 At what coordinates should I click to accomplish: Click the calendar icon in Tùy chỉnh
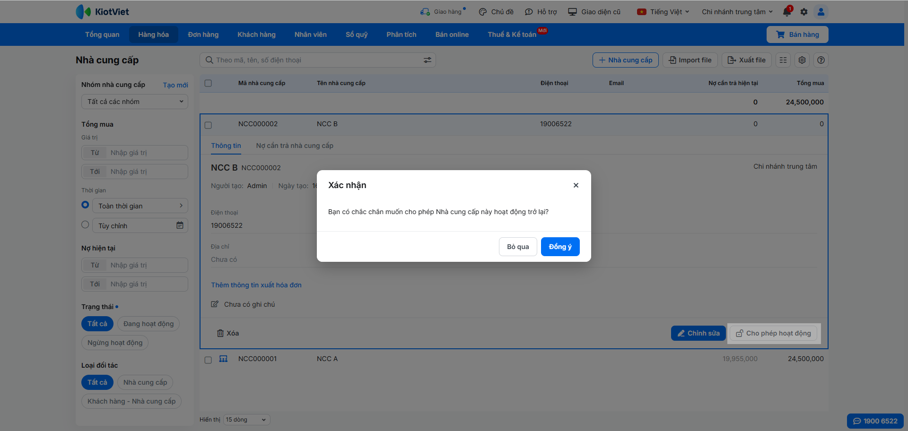coord(180,225)
